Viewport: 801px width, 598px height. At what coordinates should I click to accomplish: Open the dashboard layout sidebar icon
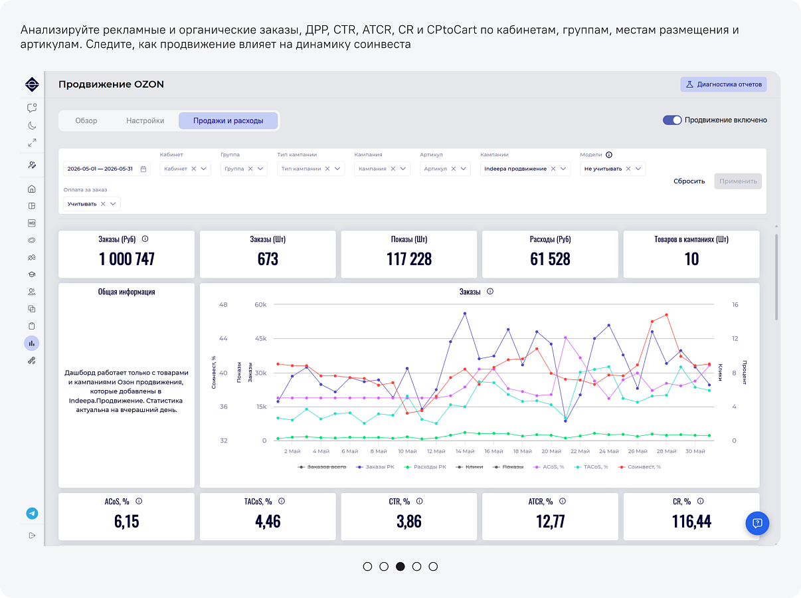[32, 206]
